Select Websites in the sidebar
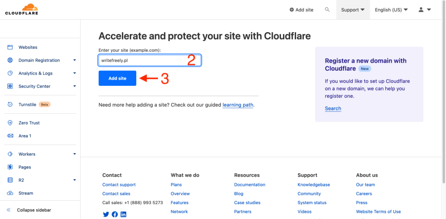The image size is (446, 219). (x=28, y=47)
